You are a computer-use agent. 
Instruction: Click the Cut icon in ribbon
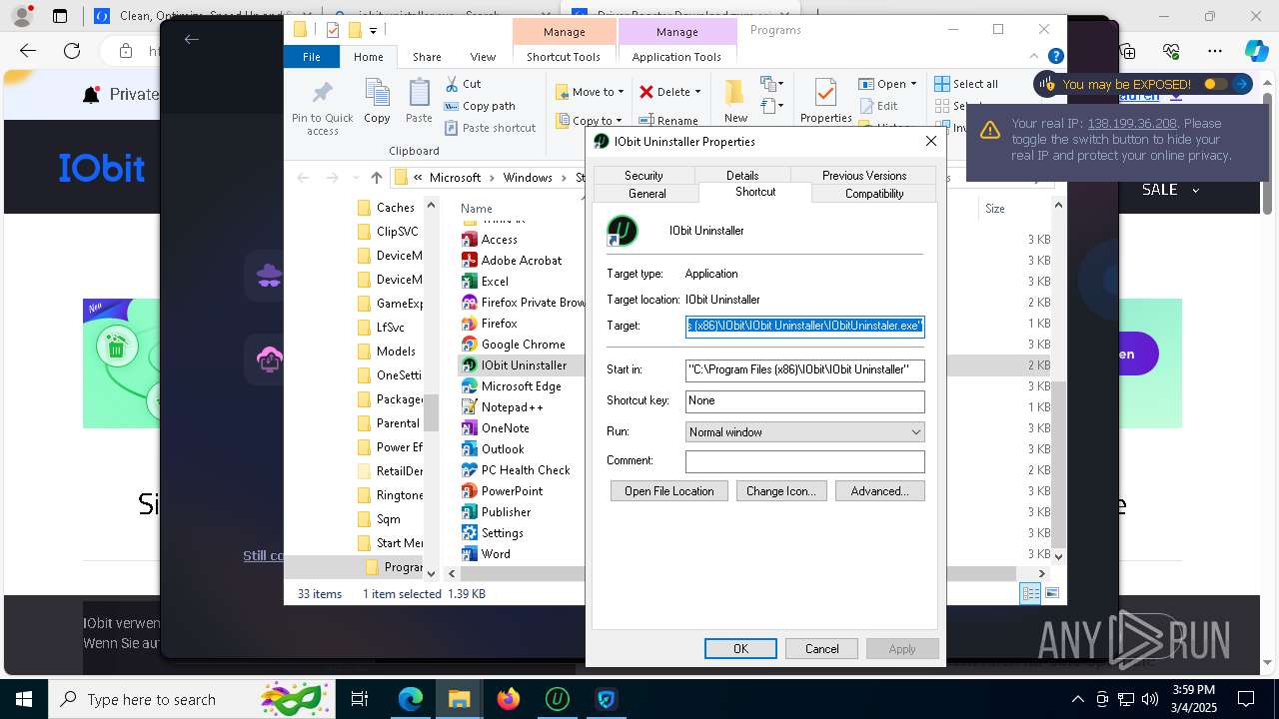pos(452,84)
